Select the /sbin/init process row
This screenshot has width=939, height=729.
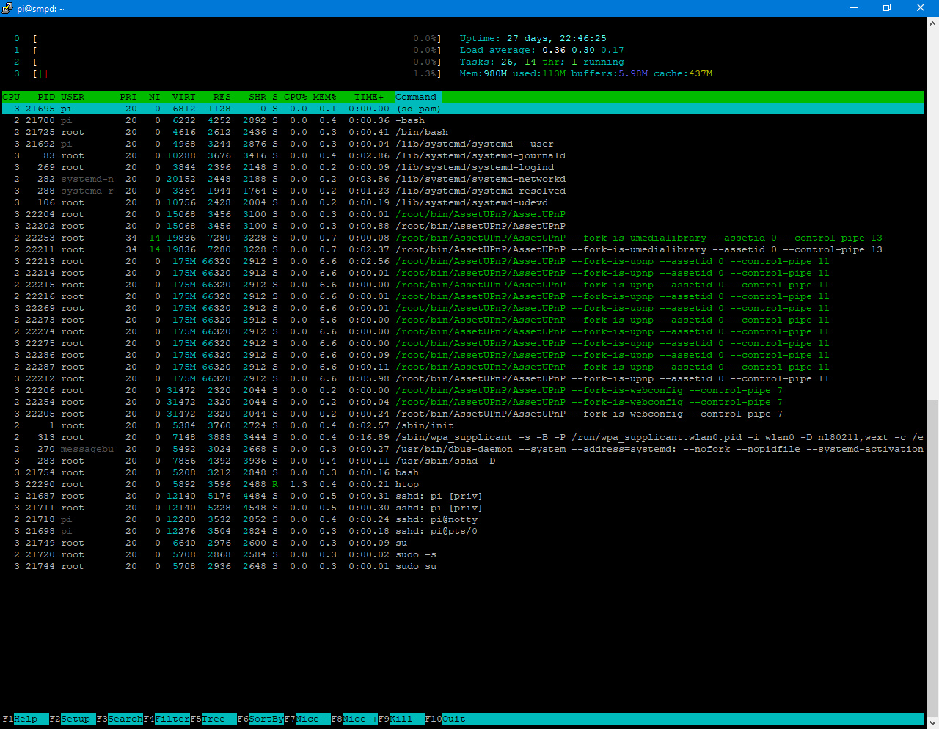463,425
